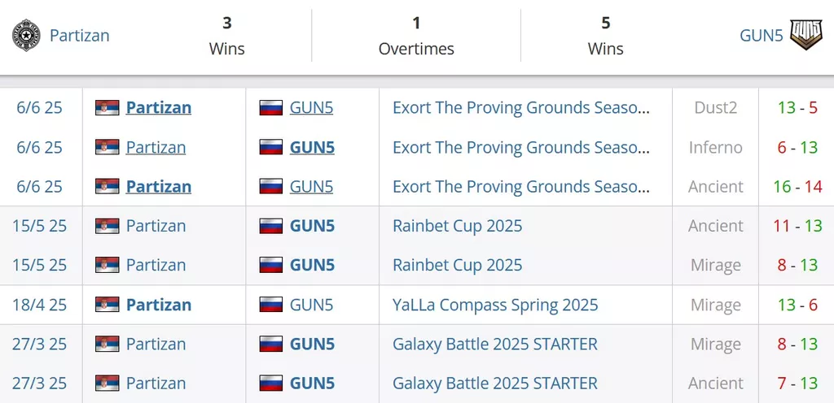Click the Partizan club logo icon

click(25, 36)
